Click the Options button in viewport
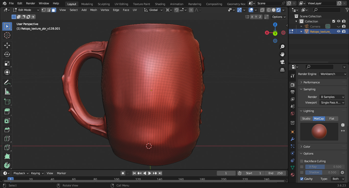Image resolution: width=349 pixels, height=188 pixels. coord(279,17)
